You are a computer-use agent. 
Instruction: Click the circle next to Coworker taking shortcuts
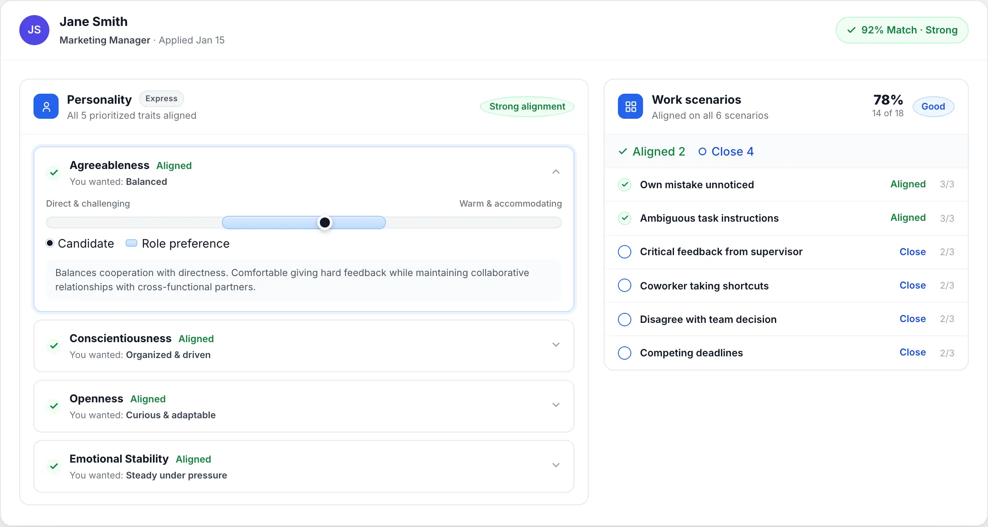pos(625,286)
